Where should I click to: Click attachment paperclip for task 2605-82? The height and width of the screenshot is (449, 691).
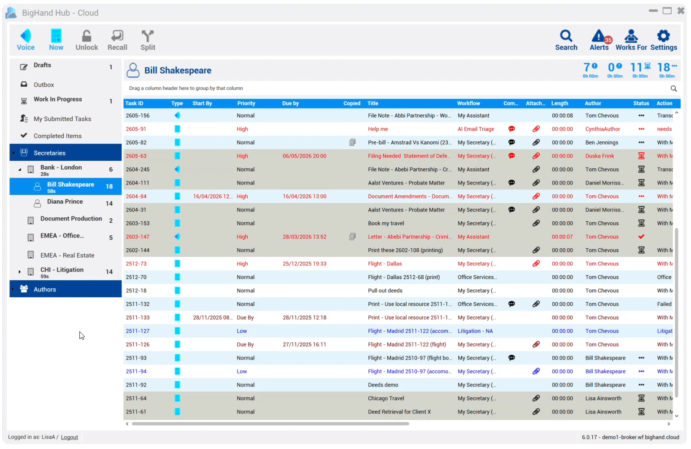(x=536, y=142)
